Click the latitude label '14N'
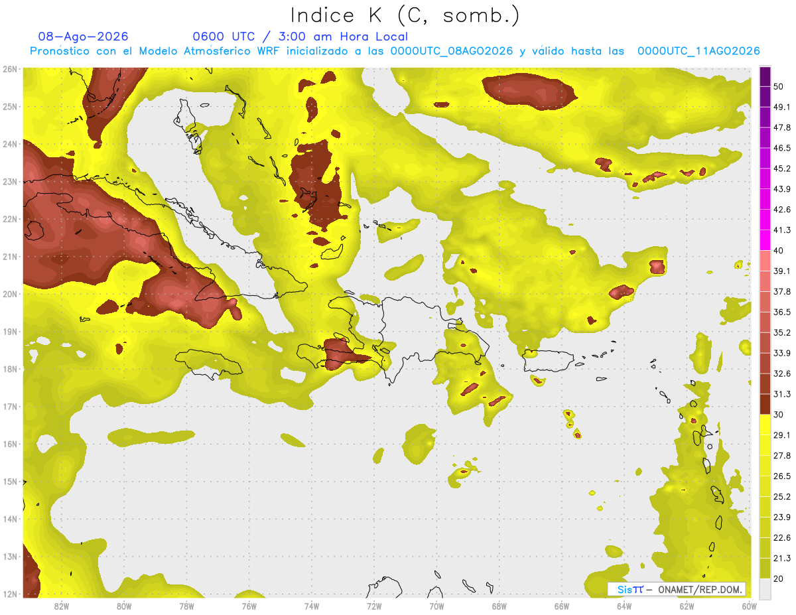 pyautogui.click(x=10, y=519)
